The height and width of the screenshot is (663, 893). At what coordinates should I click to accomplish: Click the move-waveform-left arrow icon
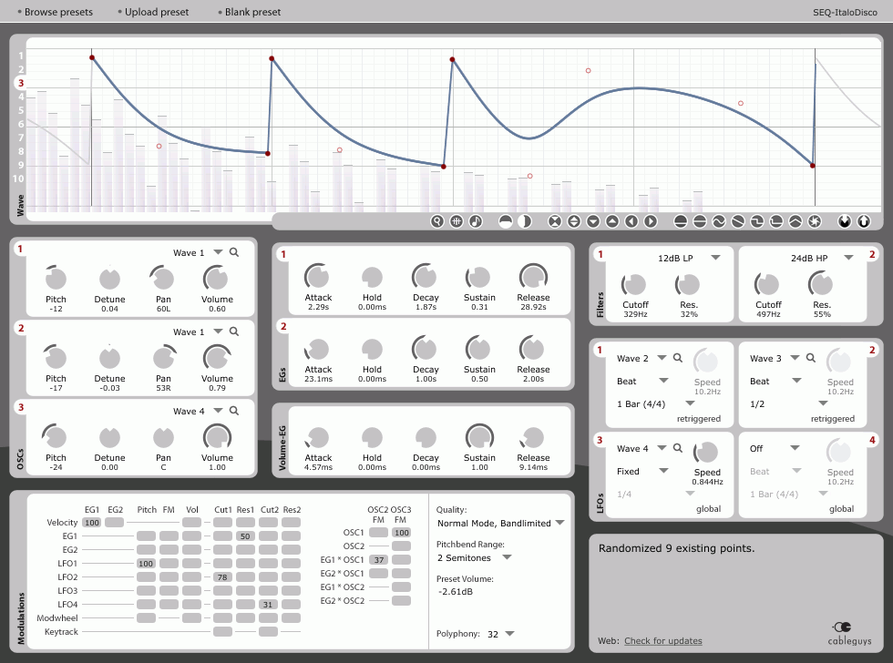coord(631,221)
